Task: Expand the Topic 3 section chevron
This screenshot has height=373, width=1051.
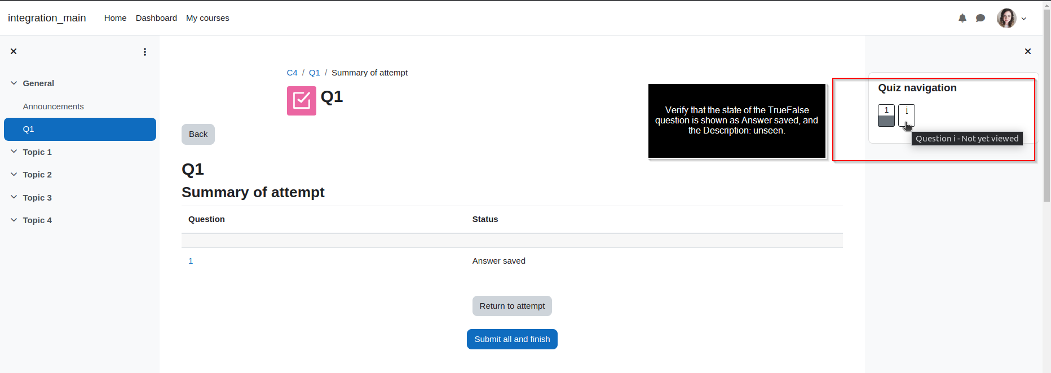Action: (14, 197)
